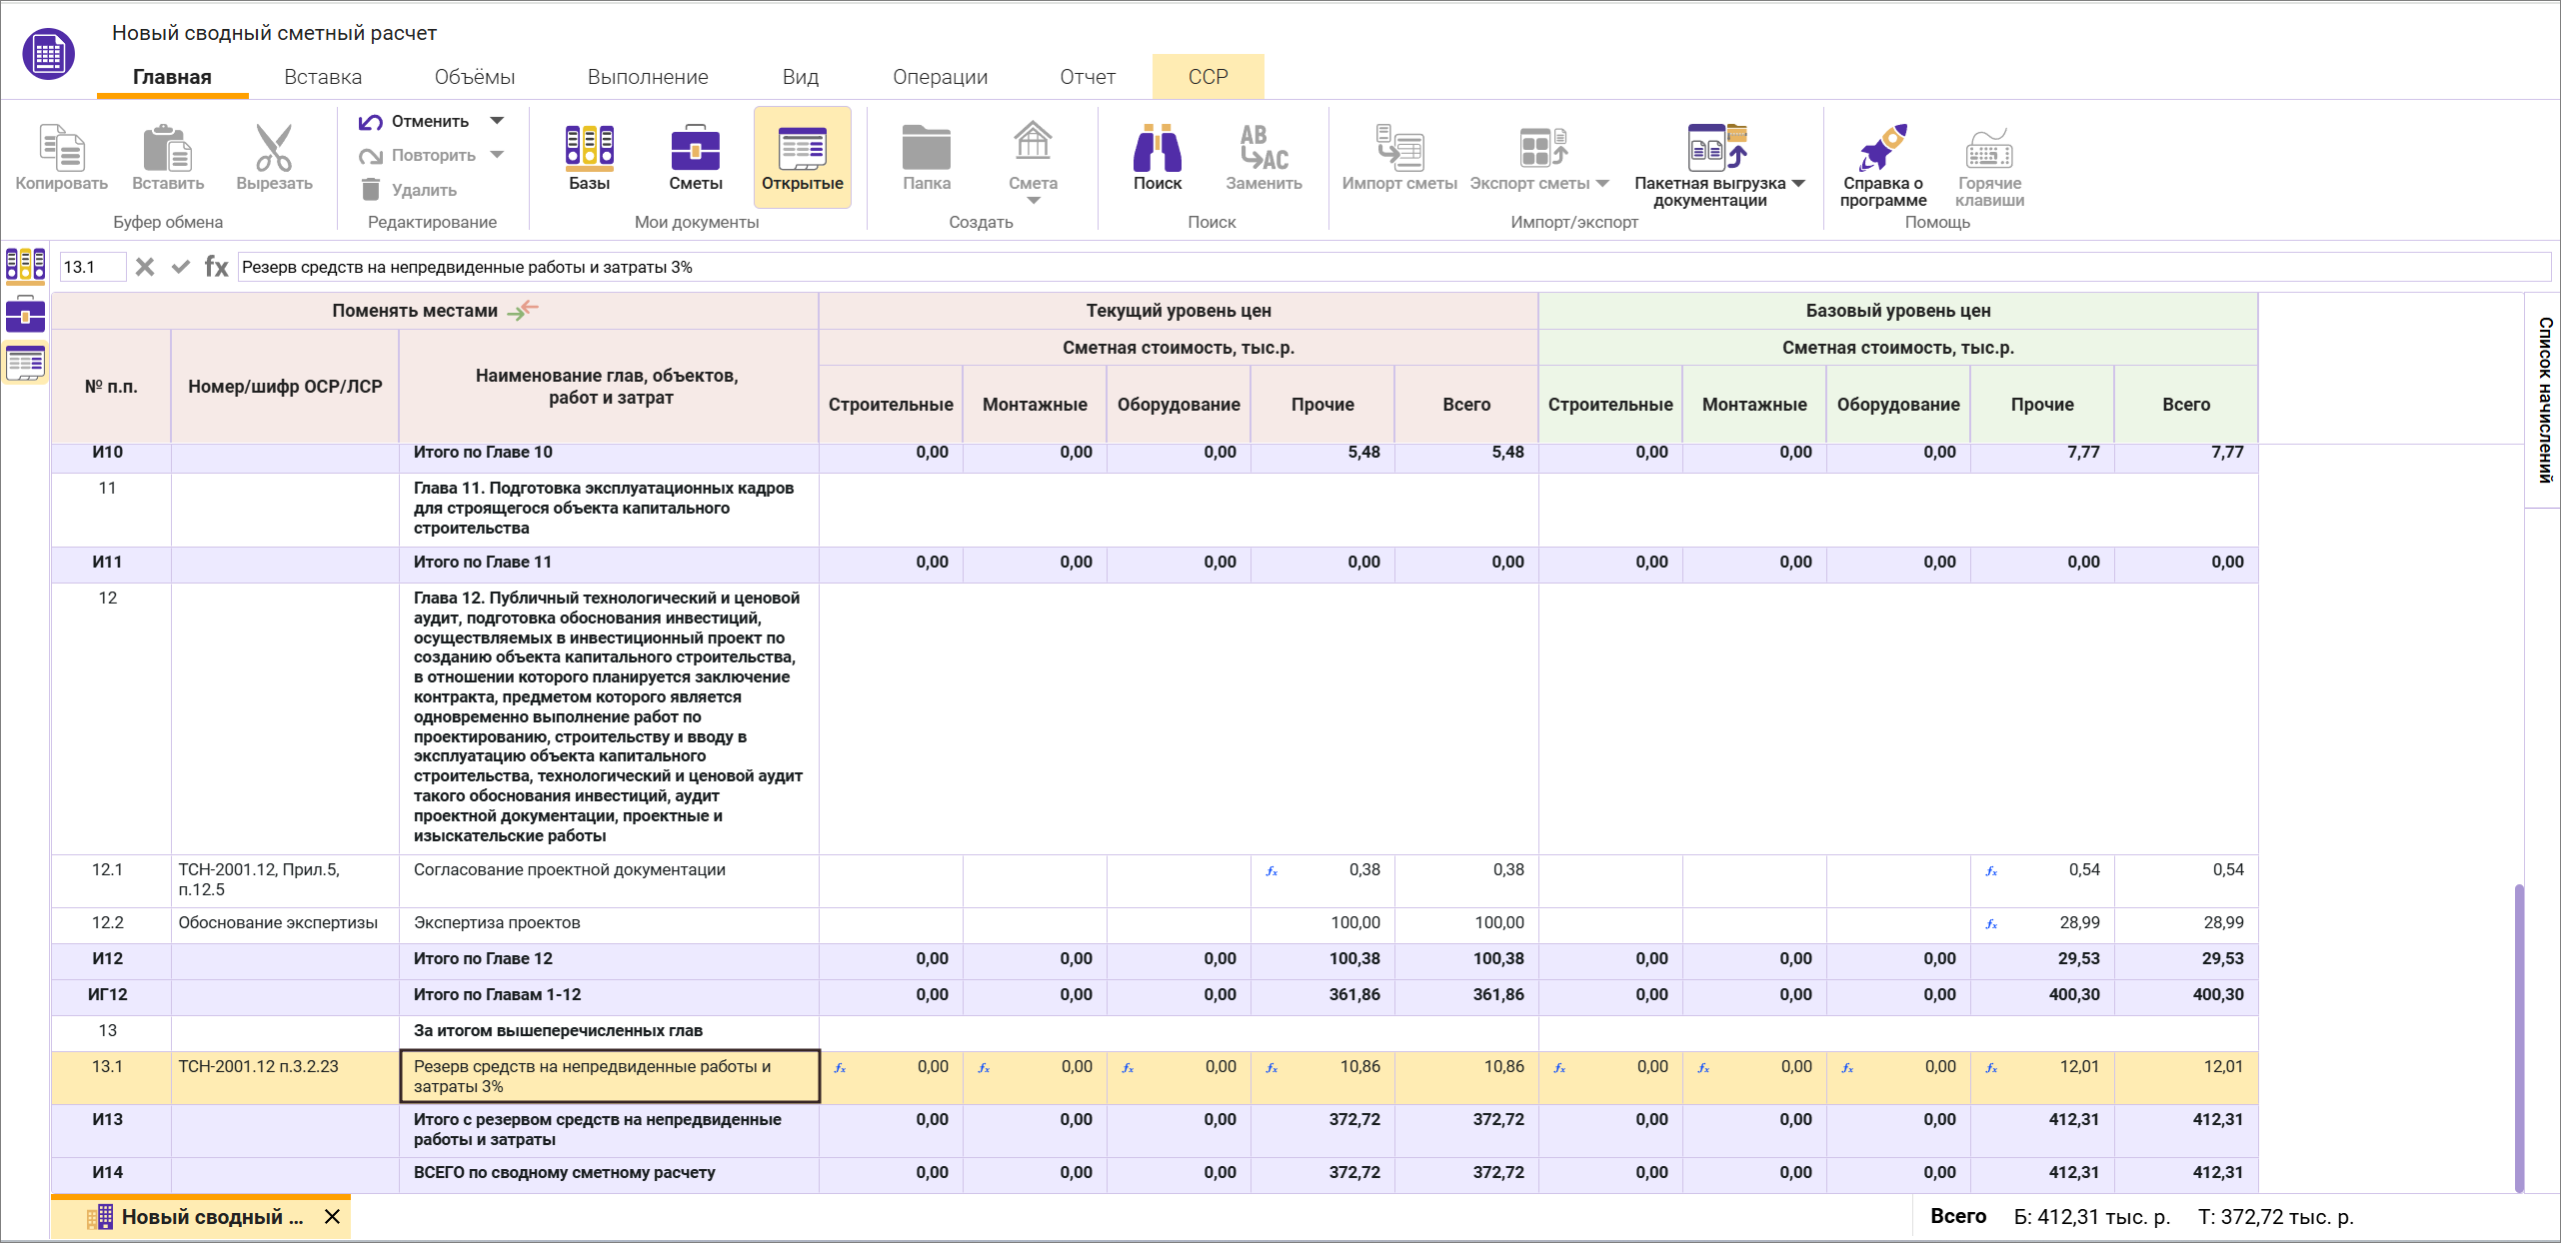Click the Поиск binoculars icon
The image size is (2561, 1243).
click(x=1157, y=150)
